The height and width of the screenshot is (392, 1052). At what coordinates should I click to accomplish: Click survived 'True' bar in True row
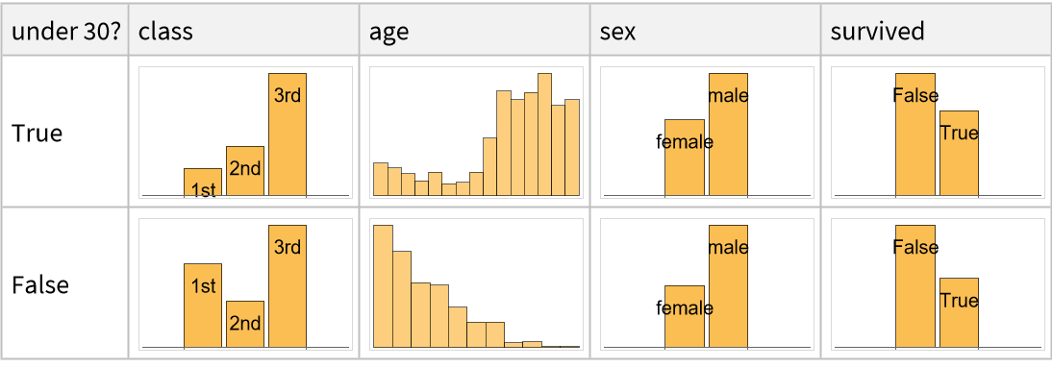pos(959,154)
